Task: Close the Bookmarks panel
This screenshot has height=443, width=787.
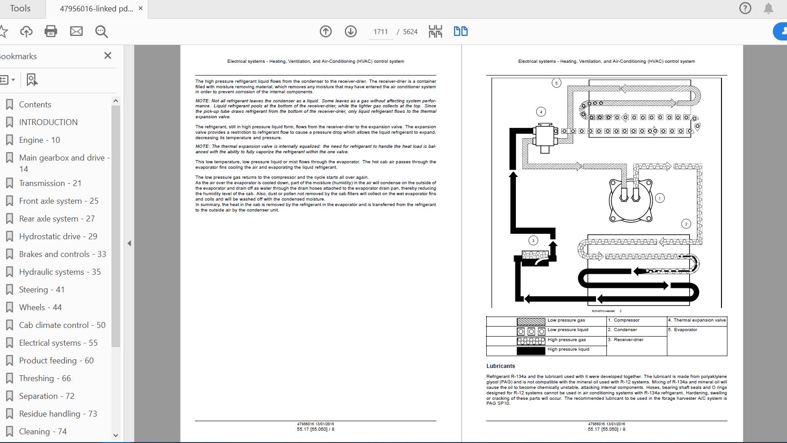Action: coord(108,55)
